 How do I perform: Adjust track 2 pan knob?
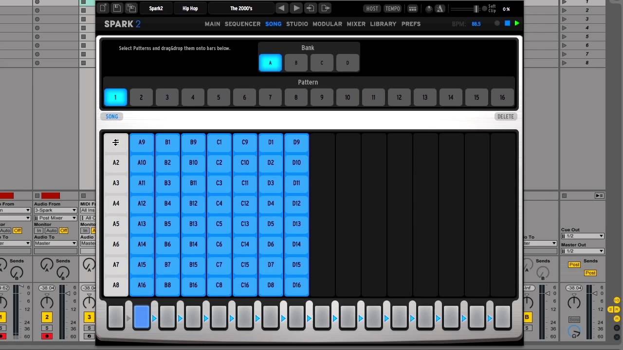[x=47, y=302]
